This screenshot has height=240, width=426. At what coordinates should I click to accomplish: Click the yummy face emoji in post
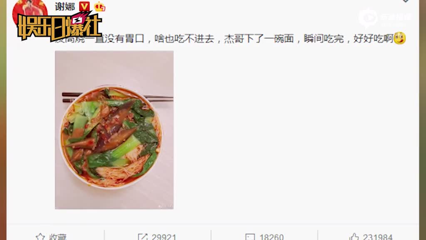point(400,38)
